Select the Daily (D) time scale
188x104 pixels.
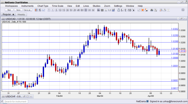(86, 10)
